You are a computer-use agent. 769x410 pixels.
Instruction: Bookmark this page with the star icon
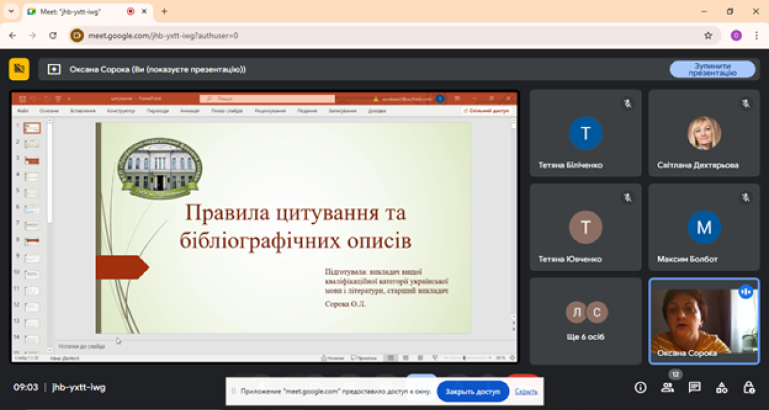coord(708,35)
